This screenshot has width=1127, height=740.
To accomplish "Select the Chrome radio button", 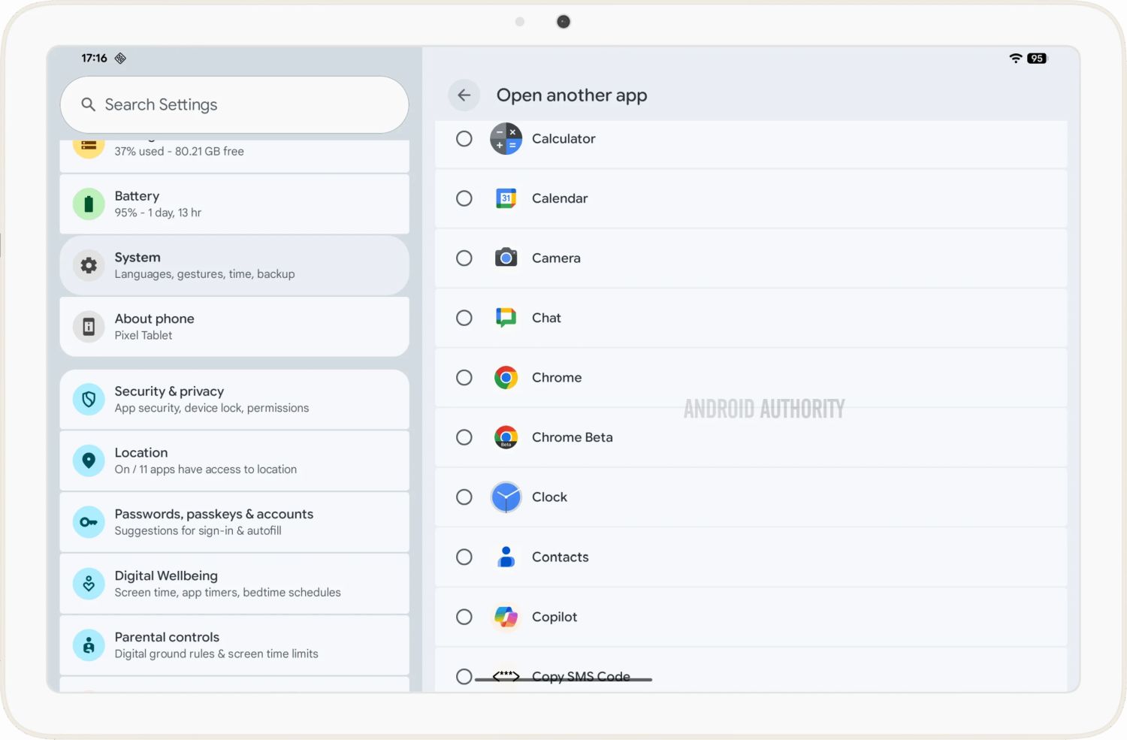I will point(464,378).
